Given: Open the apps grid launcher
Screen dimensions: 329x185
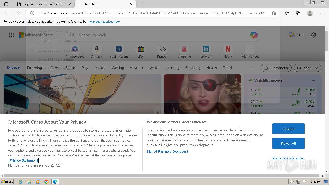Looking at the screenshot, I should click(11, 35).
